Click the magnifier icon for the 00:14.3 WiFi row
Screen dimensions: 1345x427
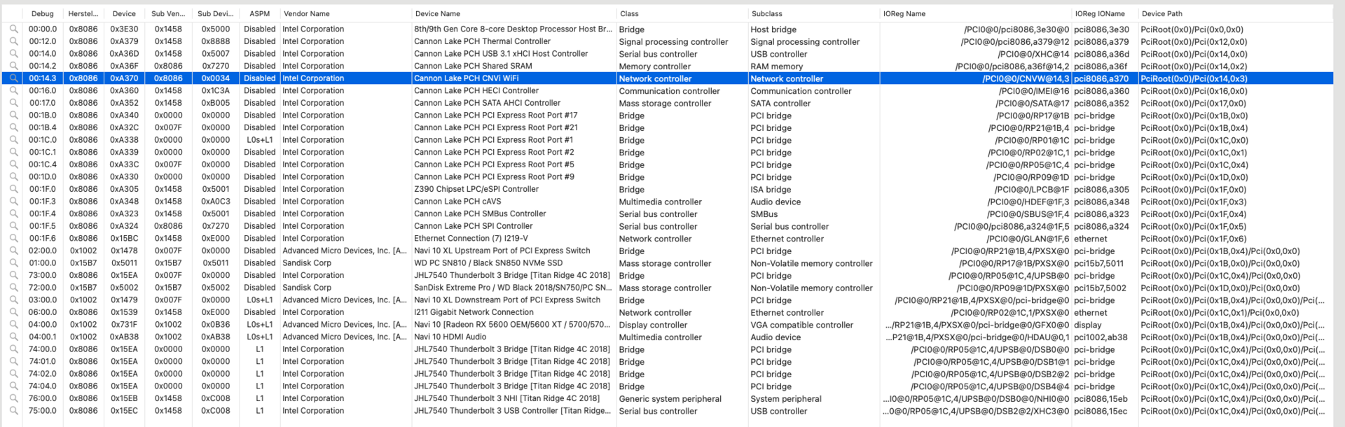(x=13, y=78)
